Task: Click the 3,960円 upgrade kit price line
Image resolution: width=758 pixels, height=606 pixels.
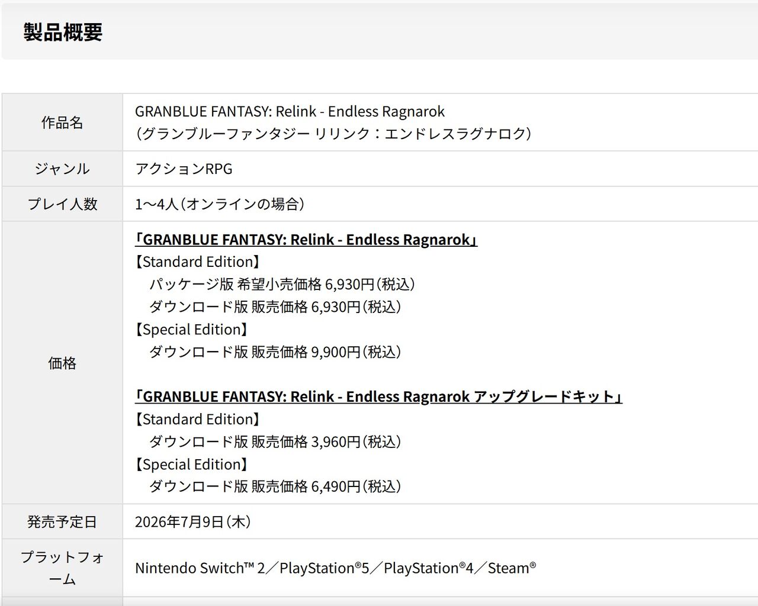Action: click(x=275, y=441)
